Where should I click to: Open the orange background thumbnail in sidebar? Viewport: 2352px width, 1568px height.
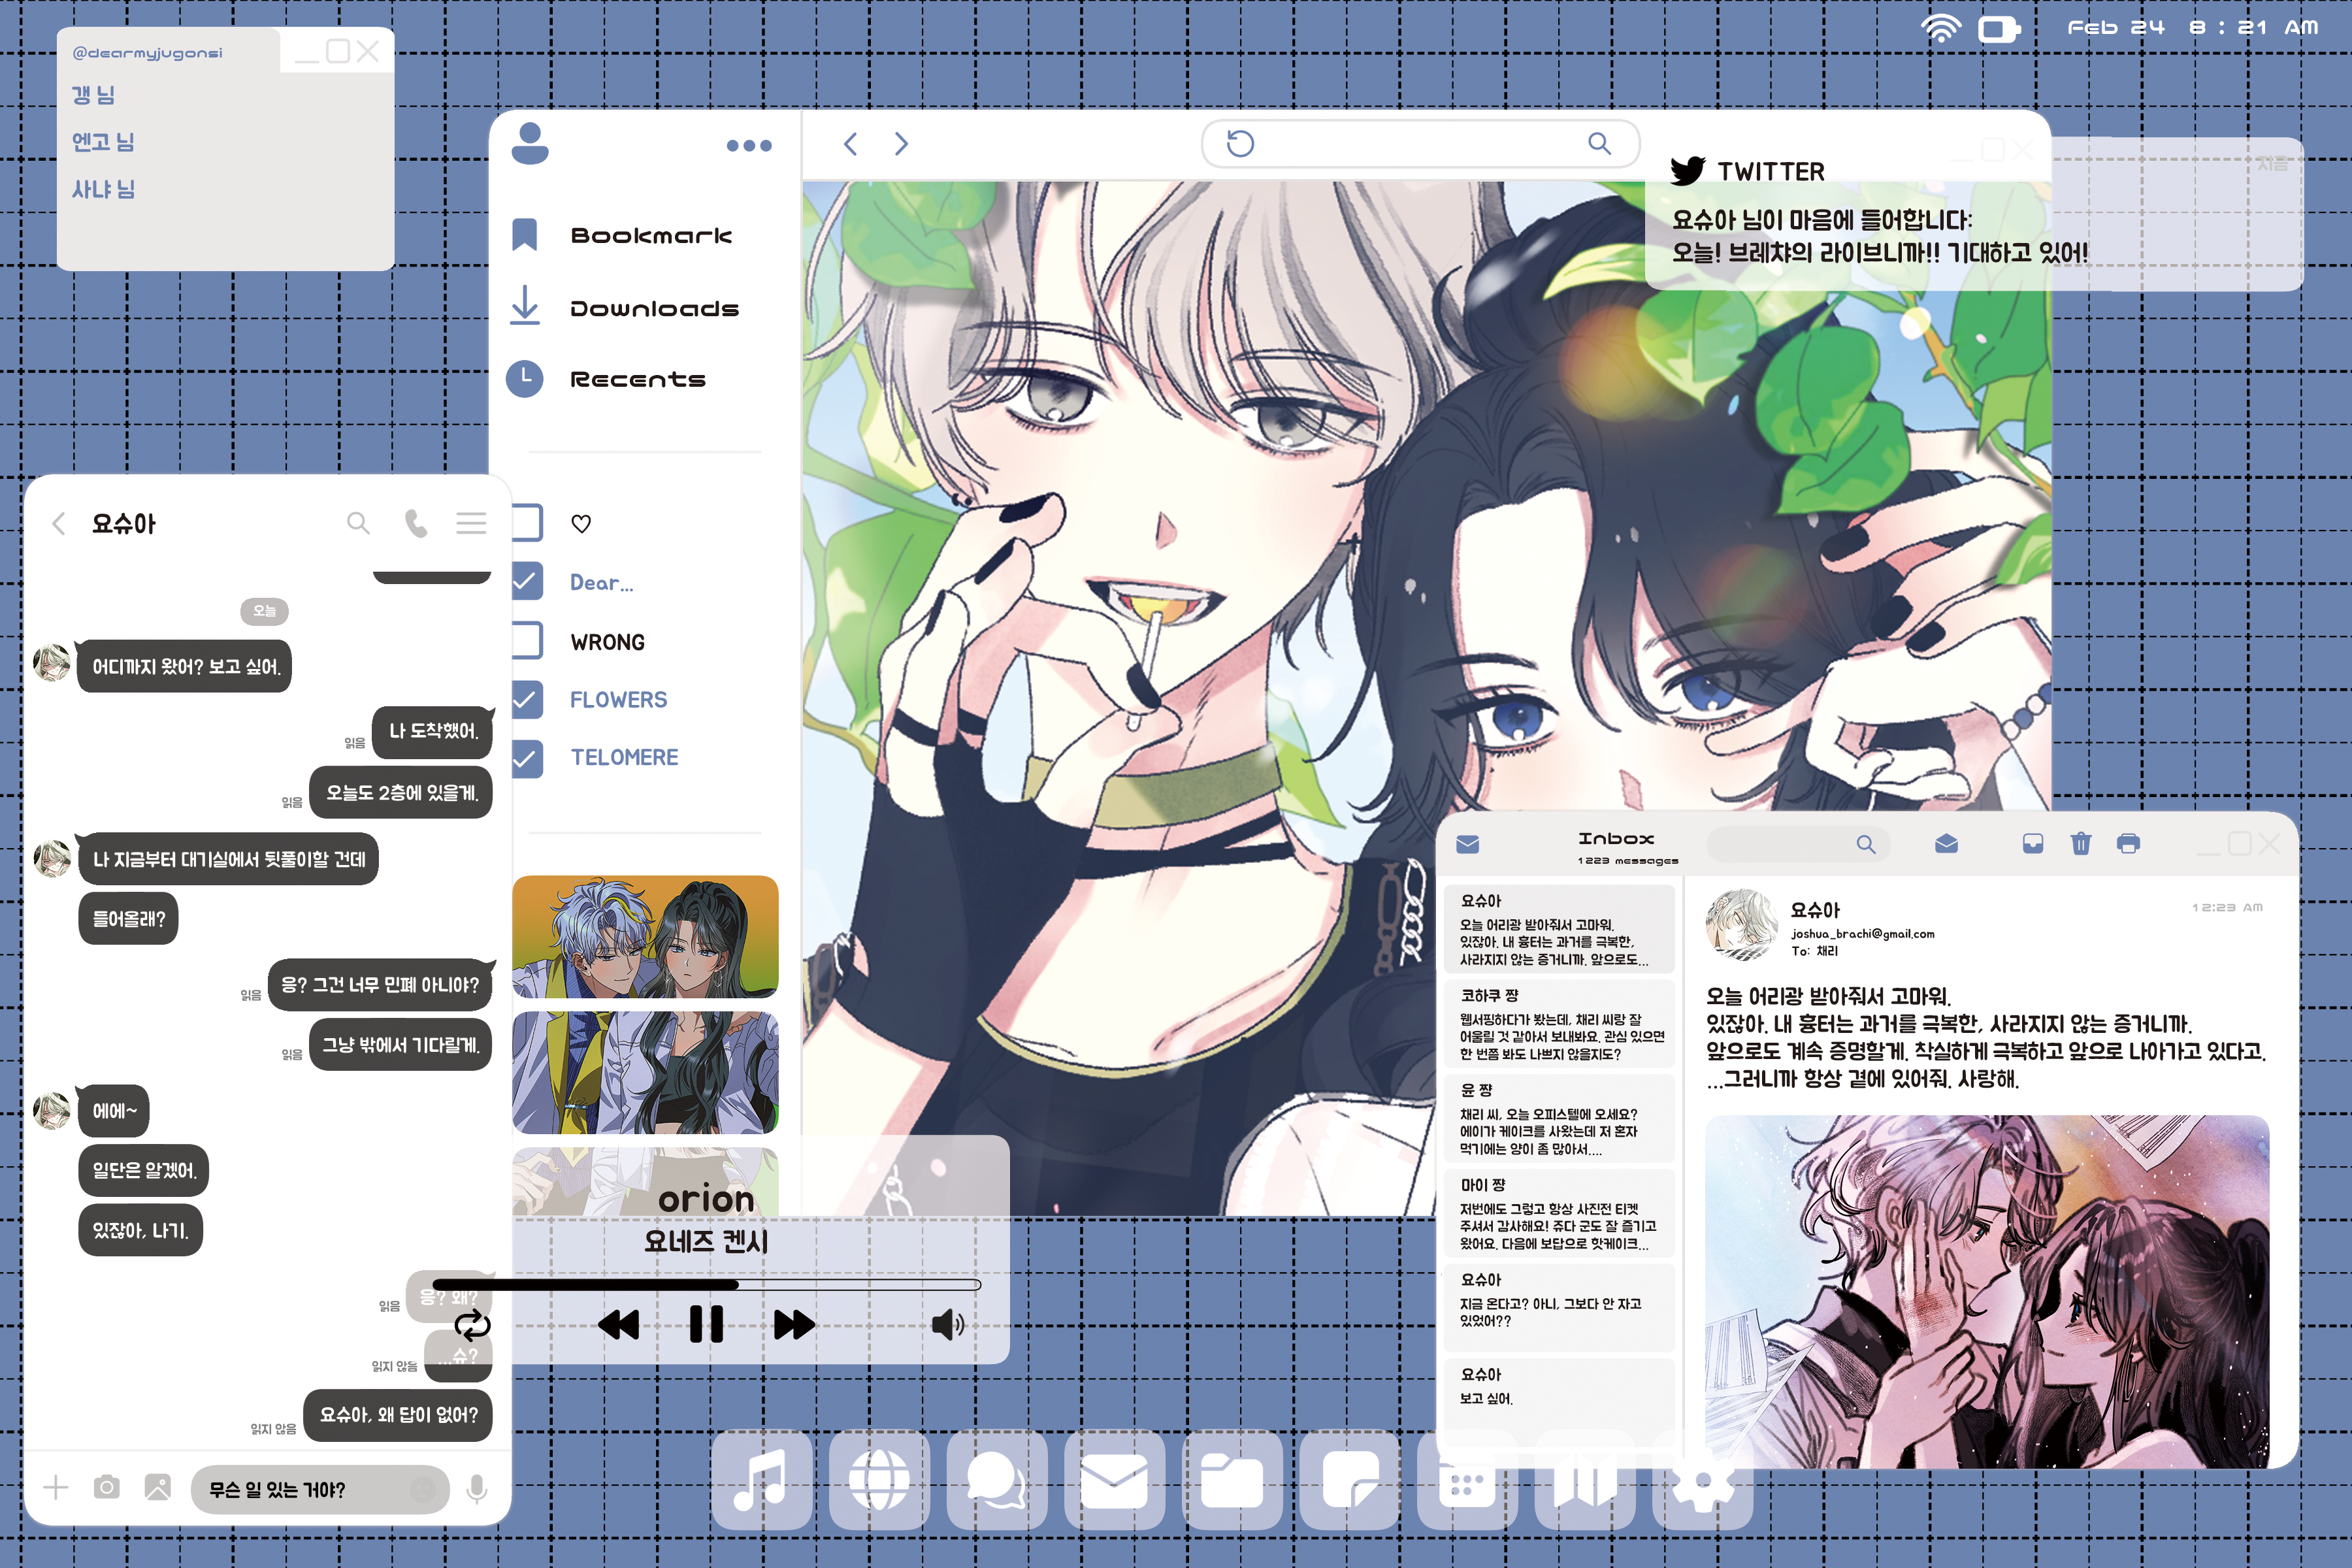pyautogui.click(x=645, y=937)
